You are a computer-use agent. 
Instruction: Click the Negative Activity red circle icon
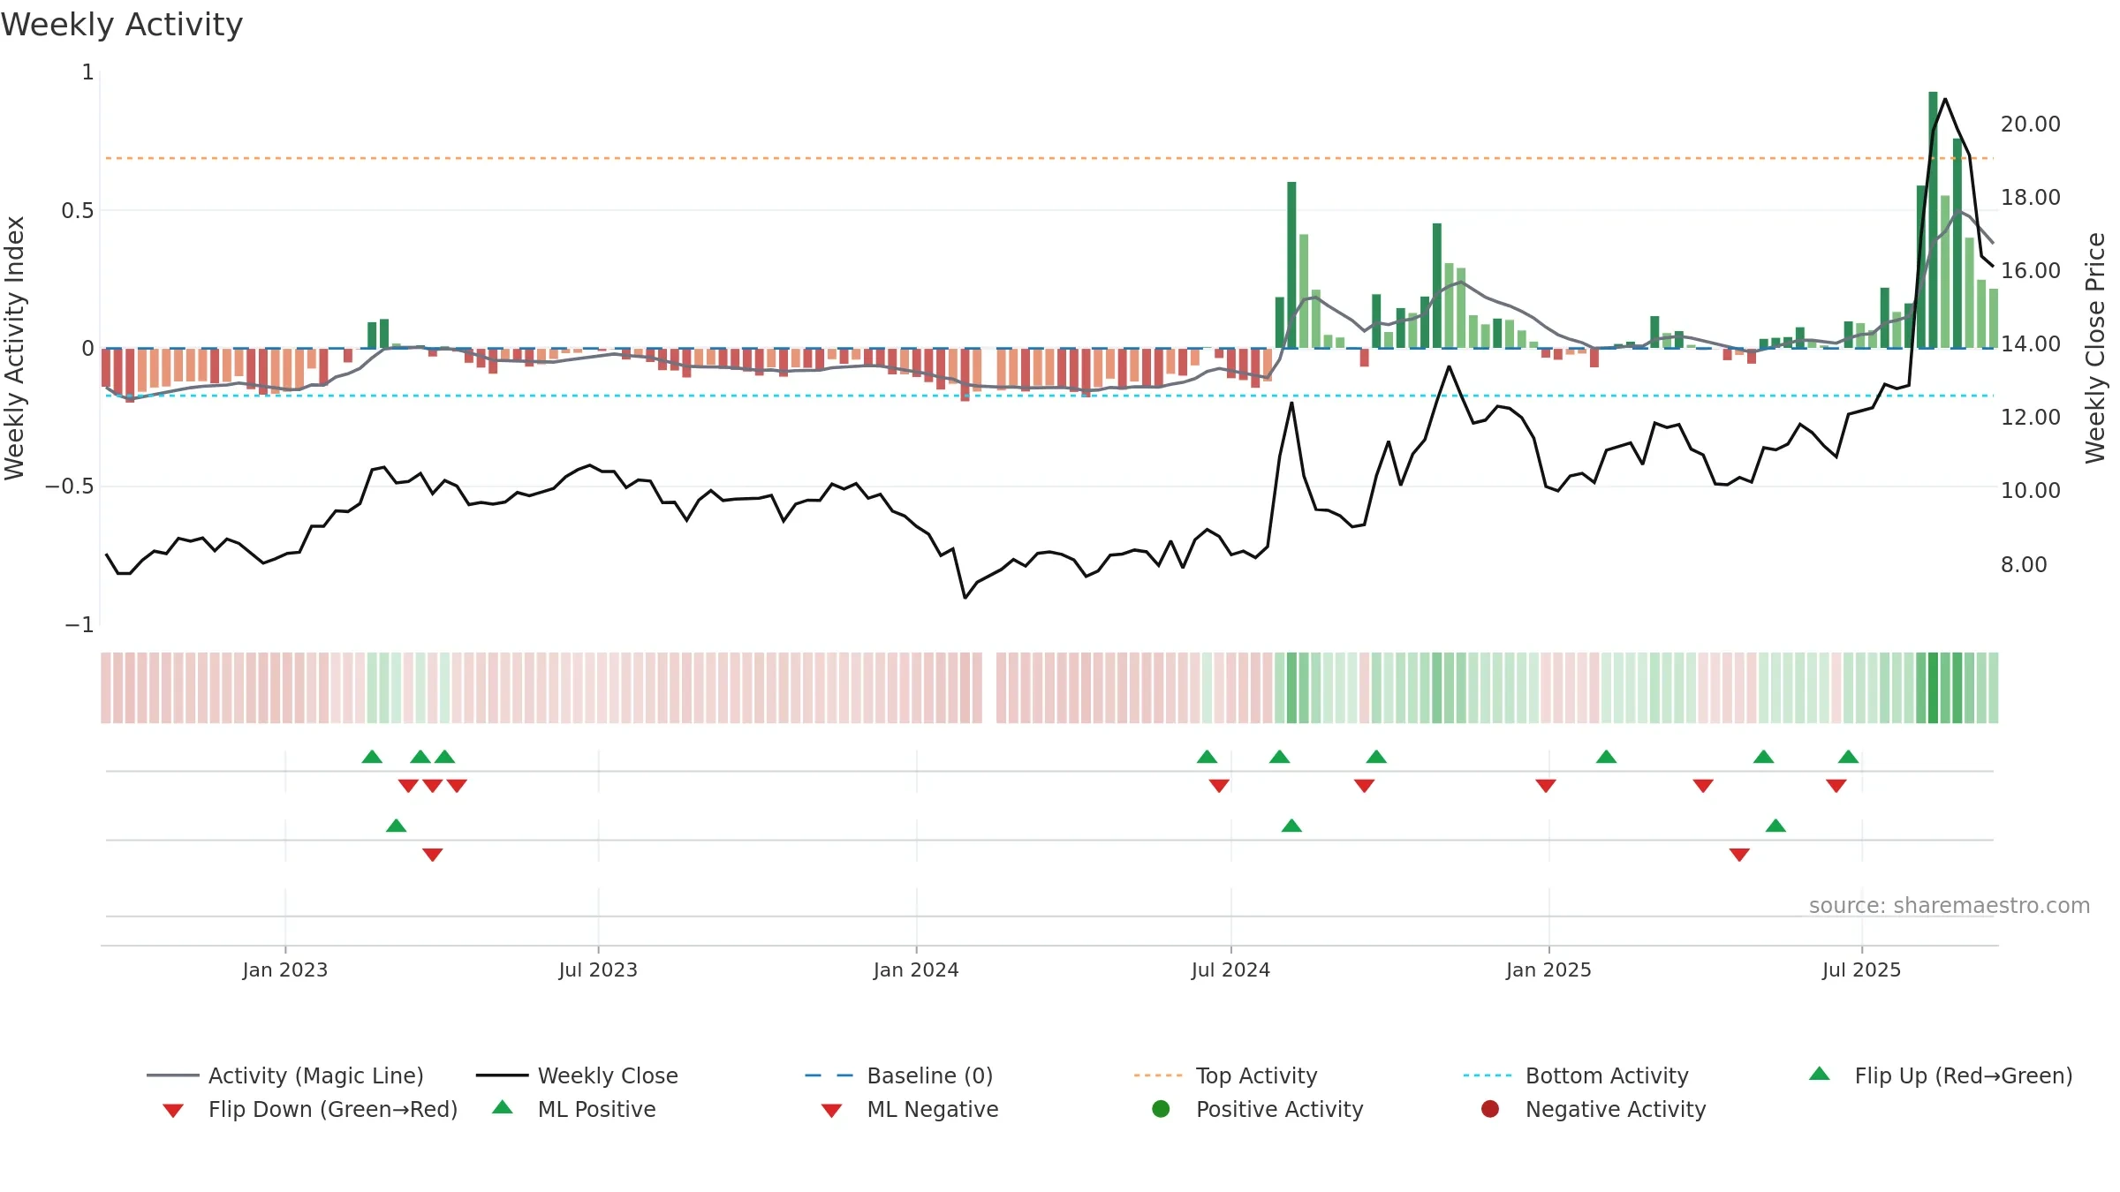click(x=1490, y=1109)
